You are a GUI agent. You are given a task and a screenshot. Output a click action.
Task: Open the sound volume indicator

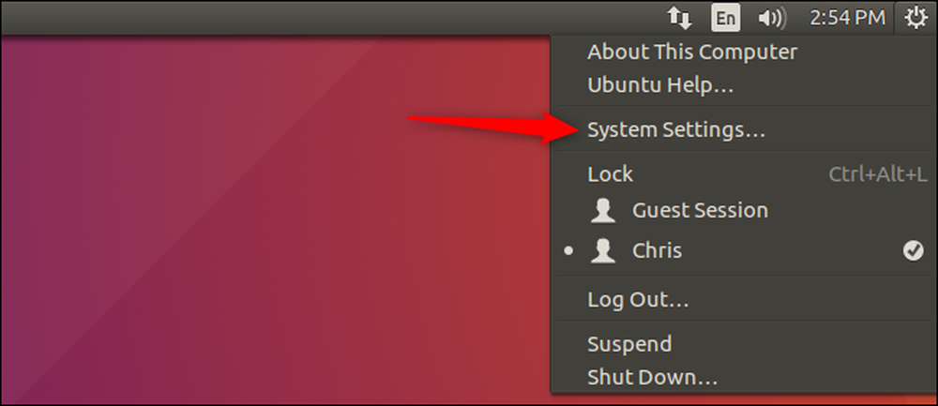pos(772,19)
